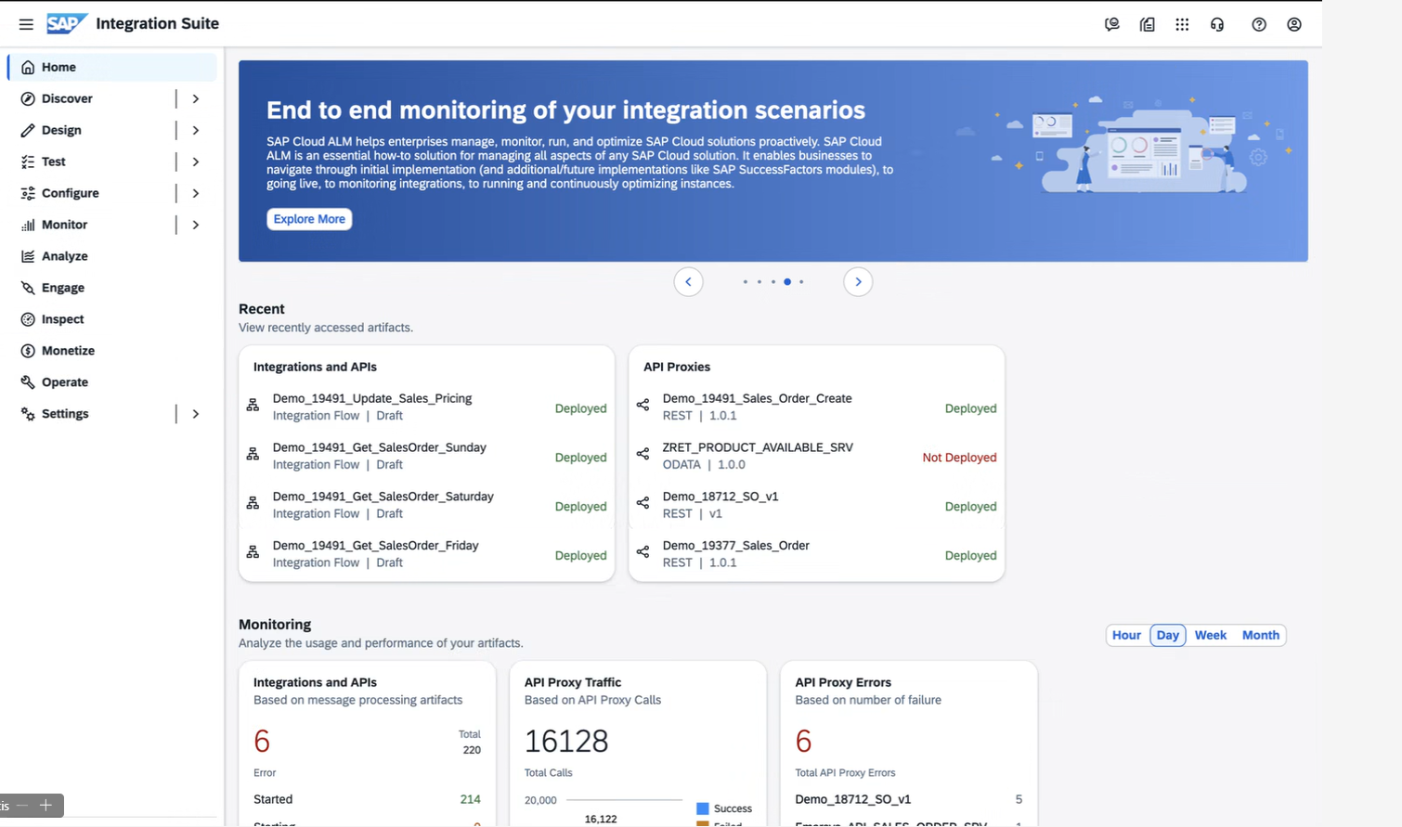Click the Started count 214
Image resolution: width=1402 pixels, height=827 pixels.
click(470, 799)
